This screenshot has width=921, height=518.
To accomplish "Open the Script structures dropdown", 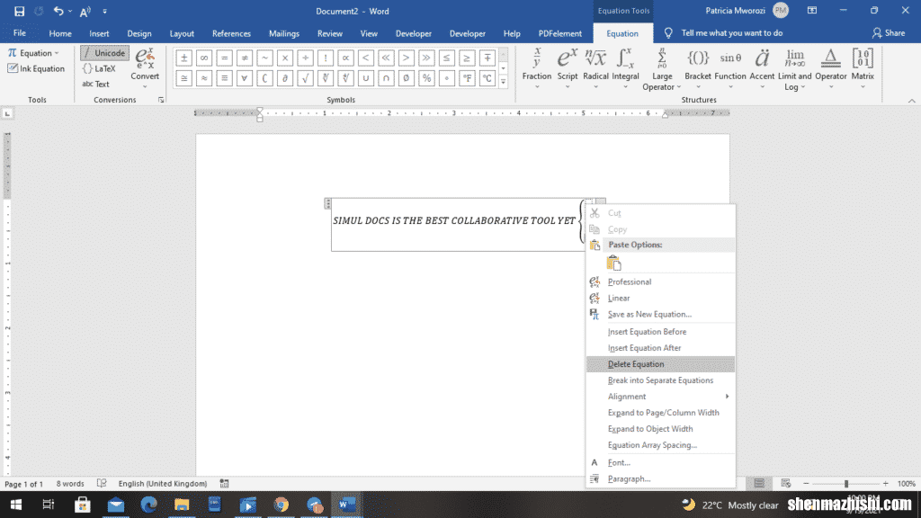I will point(568,68).
